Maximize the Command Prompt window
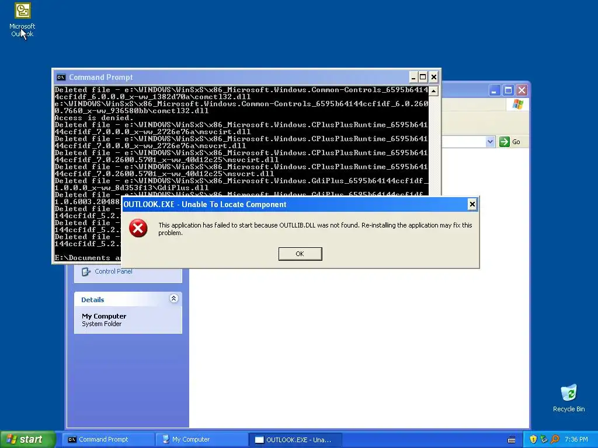This screenshot has width=598, height=448. click(x=423, y=78)
